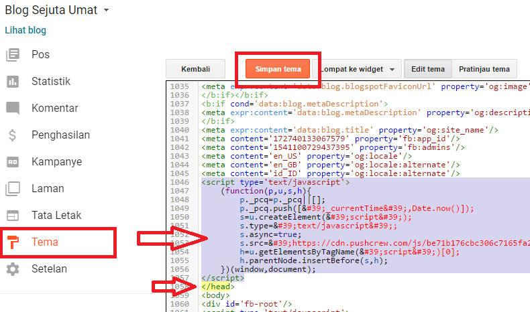Viewport: 530px width, 312px height.
Task: Click the Tata Letak layout icon
Action: click(x=13, y=215)
